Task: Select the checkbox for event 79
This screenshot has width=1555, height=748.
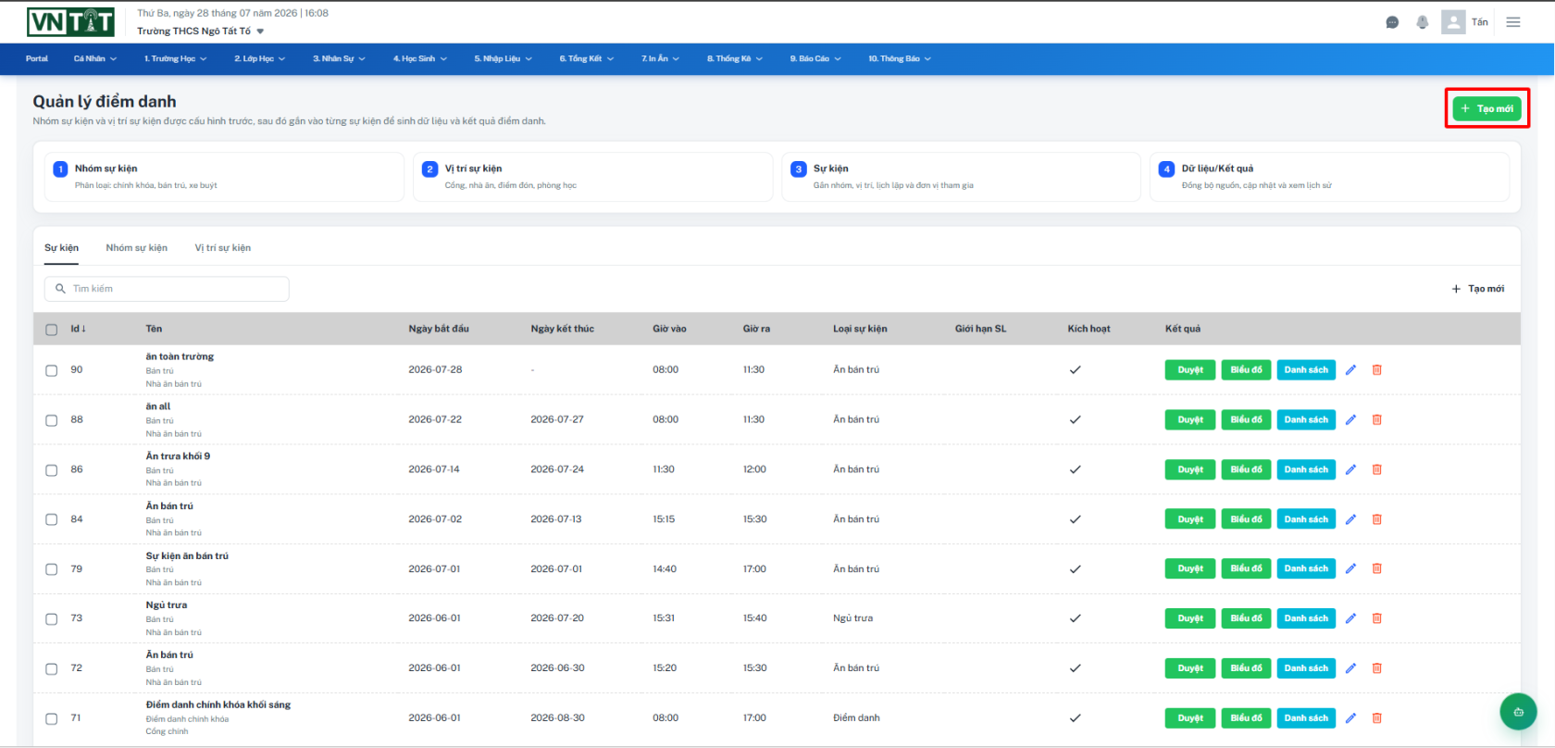Action: [x=52, y=569]
